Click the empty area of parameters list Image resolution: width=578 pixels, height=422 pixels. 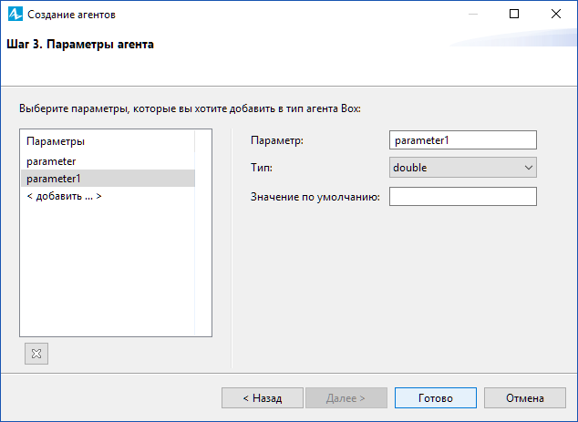coord(108,269)
